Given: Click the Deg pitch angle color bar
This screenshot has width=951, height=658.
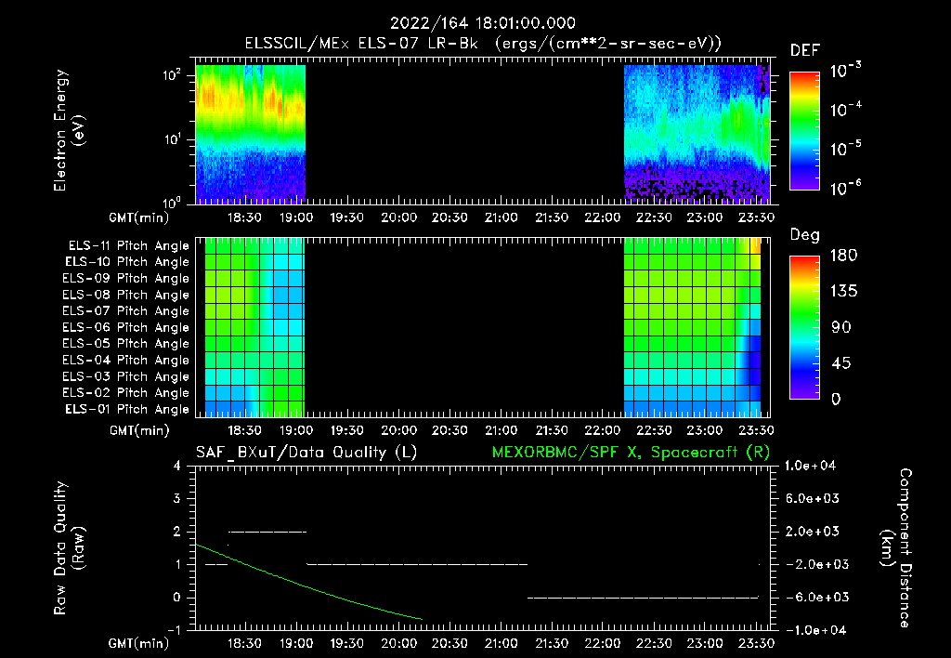Looking at the screenshot, I should (x=804, y=328).
